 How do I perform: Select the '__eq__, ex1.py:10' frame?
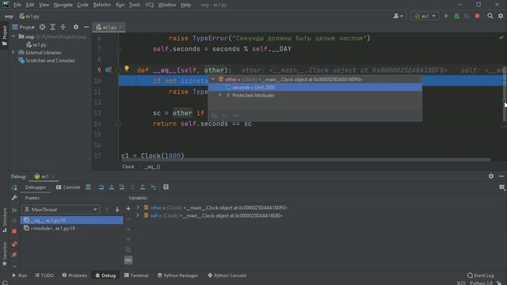coord(71,220)
